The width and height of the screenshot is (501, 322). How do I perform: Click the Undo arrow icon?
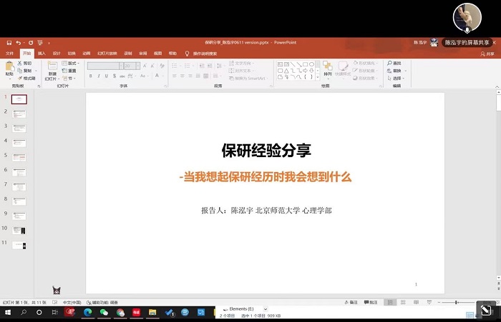point(19,43)
